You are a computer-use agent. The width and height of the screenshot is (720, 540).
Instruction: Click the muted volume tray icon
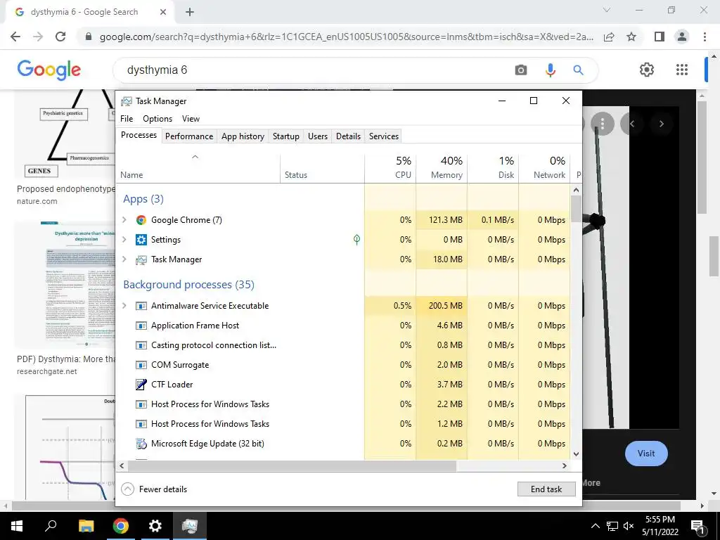click(x=629, y=526)
